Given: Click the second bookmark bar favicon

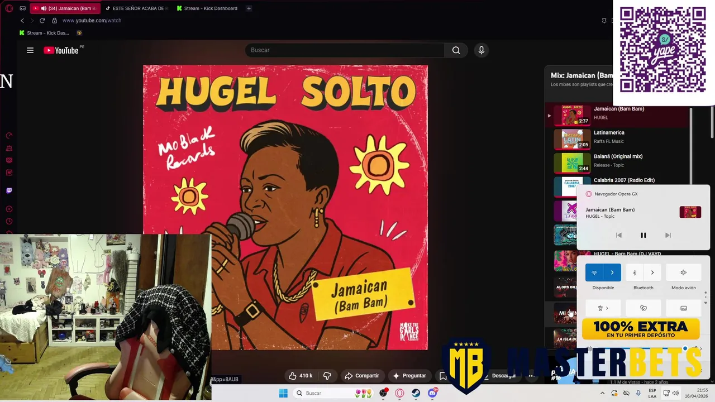Looking at the screenshot, I should (79, 33).
